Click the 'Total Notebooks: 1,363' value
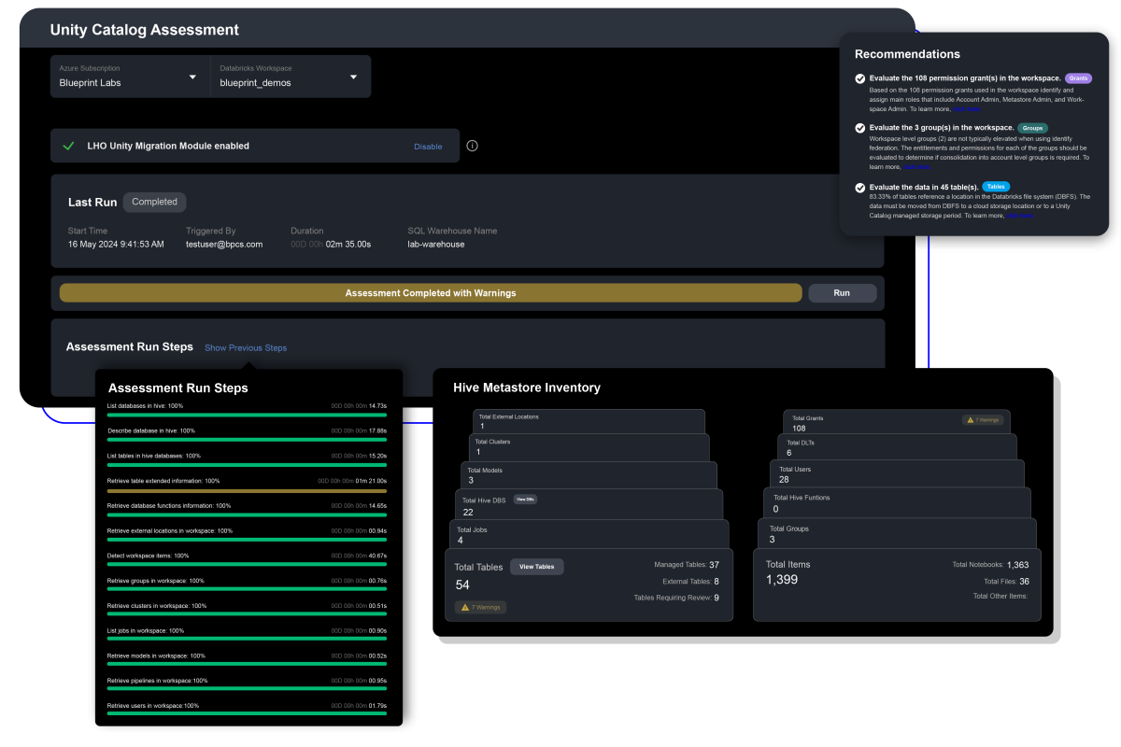This screenshot has height=747, width=1121. click(990, 565)
